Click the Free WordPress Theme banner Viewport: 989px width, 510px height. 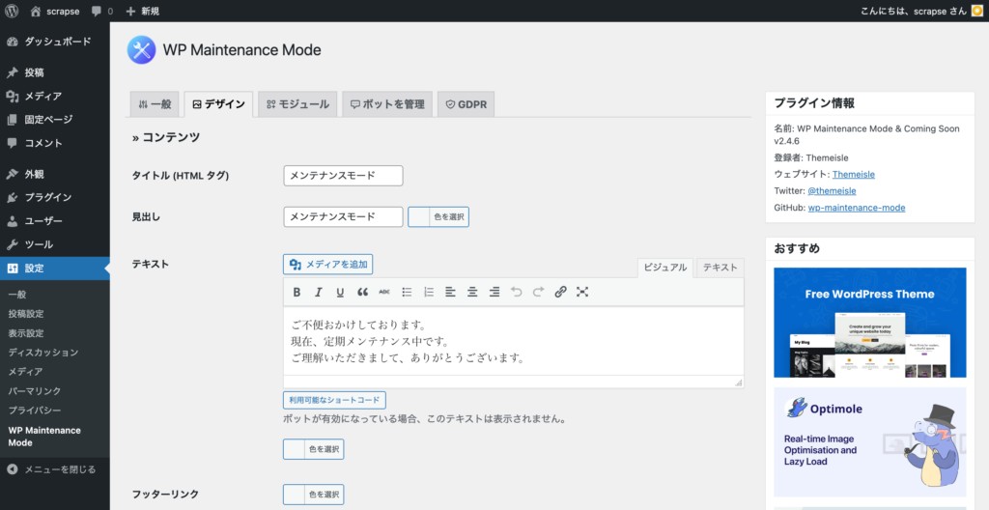click(870, 323)
